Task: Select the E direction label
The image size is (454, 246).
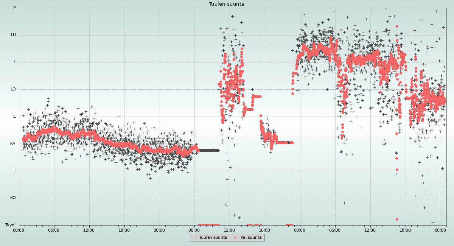Action: click(x=15, y=117)
